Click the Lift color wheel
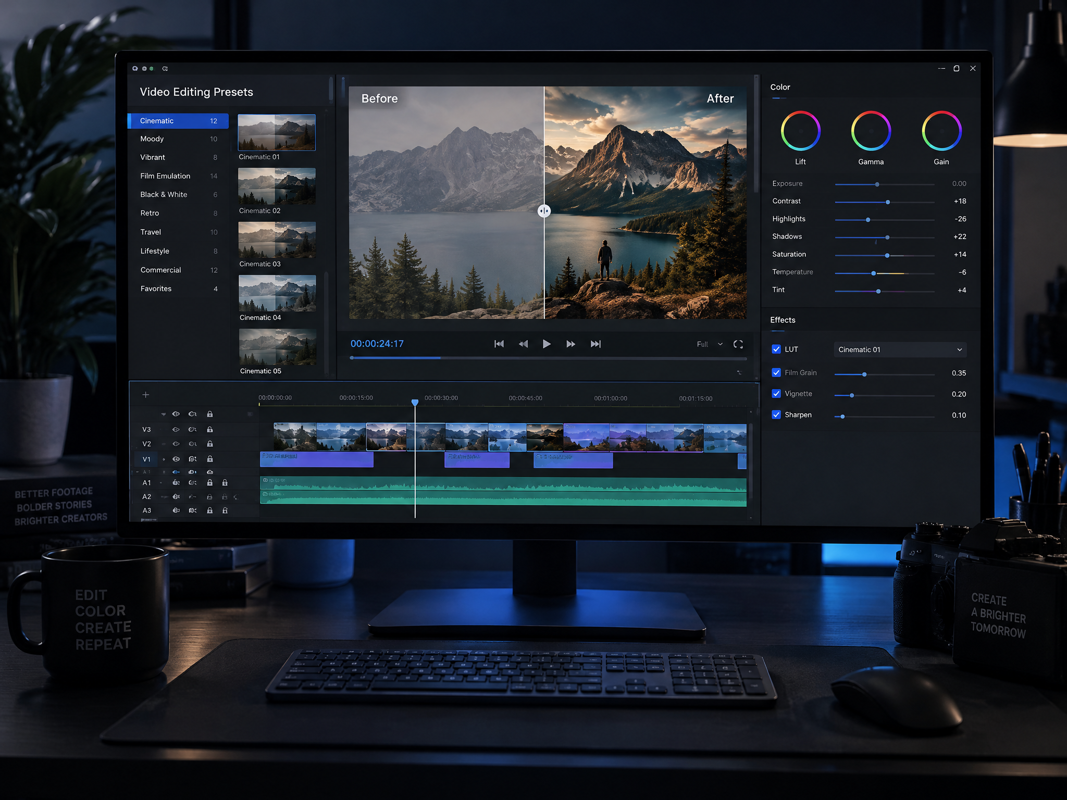1067x800 pixels. click(x=800, y=131)
